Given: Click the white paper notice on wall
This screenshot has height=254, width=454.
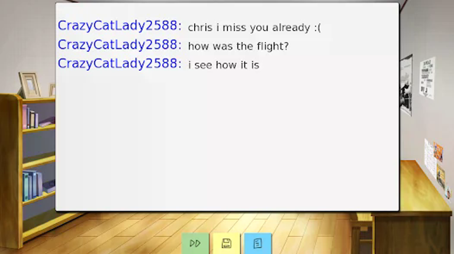Looking at the screenshot, I should point(427,78).
